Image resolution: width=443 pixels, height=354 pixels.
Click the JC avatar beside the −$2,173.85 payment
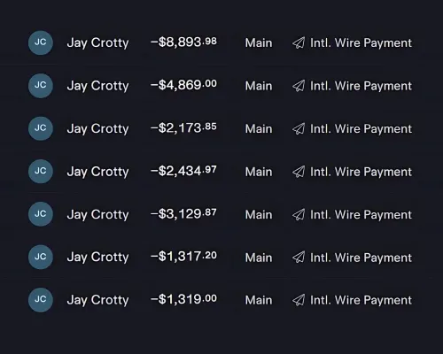41,128
